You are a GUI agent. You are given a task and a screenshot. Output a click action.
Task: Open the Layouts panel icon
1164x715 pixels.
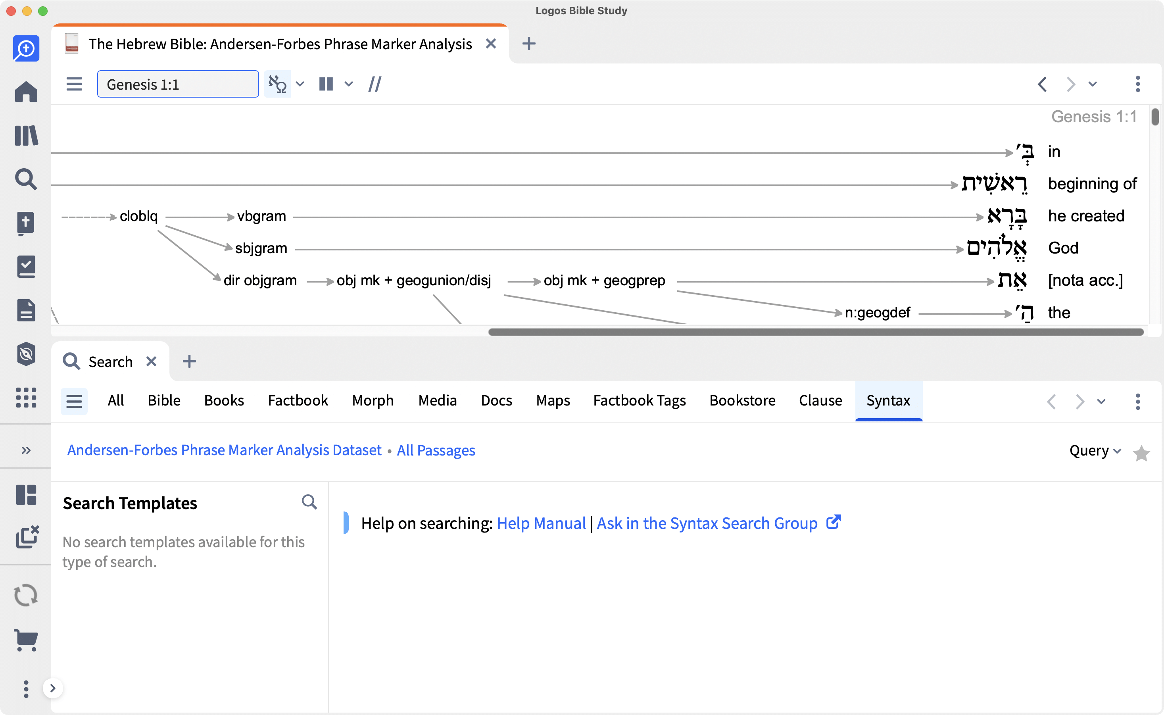tap(26, 495)
